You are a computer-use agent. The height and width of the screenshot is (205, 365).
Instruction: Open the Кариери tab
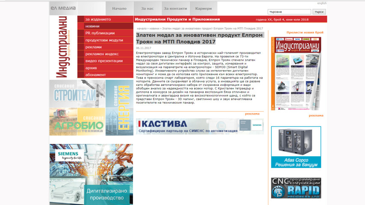(x=203, y=9)
